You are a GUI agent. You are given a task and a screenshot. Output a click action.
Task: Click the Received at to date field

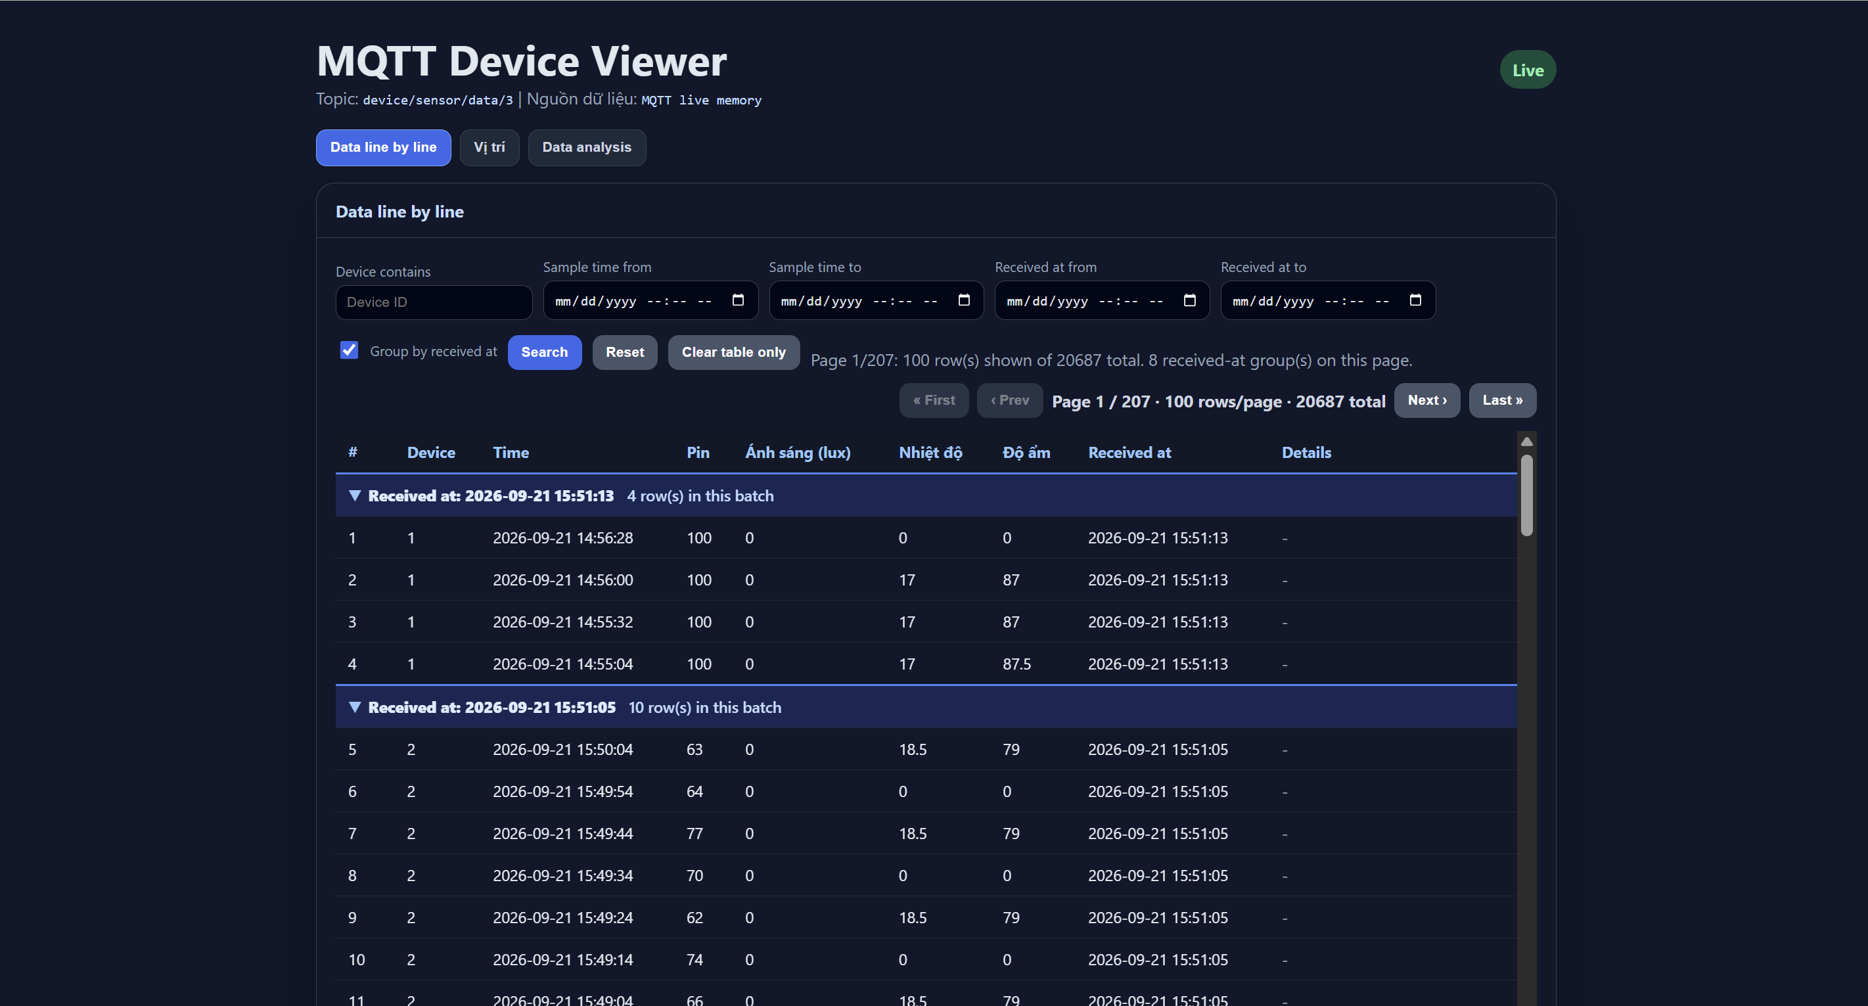(1328, 300)
